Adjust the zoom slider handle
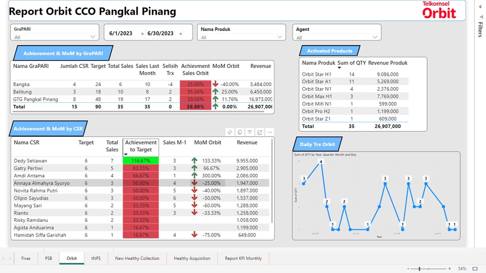The image size is (486, 273). point(419,268)
